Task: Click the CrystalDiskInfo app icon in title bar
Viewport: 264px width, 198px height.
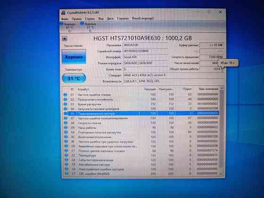Action: [64, 13]
